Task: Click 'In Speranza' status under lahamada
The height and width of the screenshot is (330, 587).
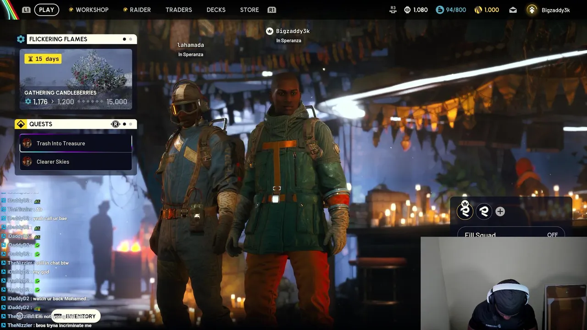Action: click(x=191, y=55)
